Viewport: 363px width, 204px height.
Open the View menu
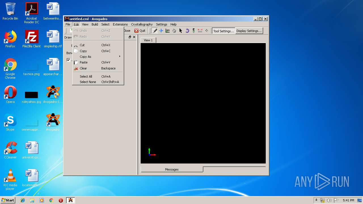(85, 24)
